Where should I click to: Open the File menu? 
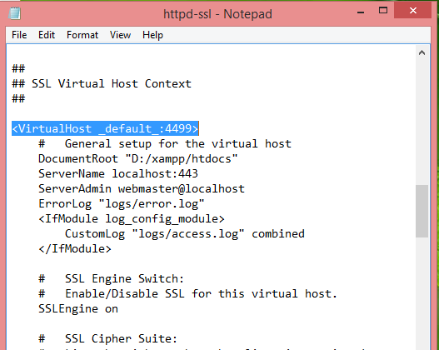coord(19,35)
